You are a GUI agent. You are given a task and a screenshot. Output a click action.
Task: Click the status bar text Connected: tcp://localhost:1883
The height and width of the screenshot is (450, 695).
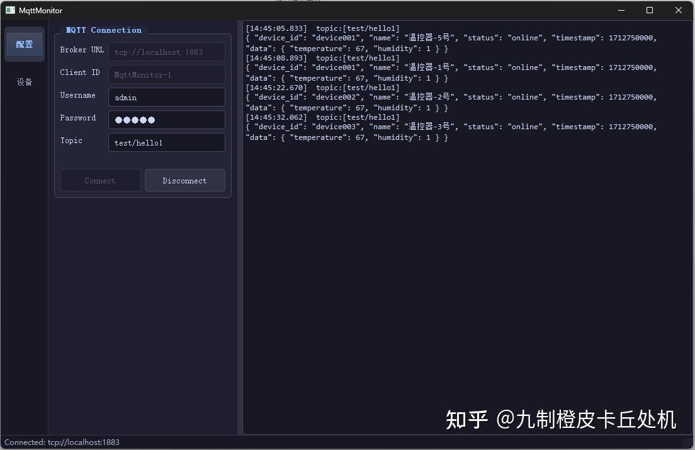tap(62, 442)
